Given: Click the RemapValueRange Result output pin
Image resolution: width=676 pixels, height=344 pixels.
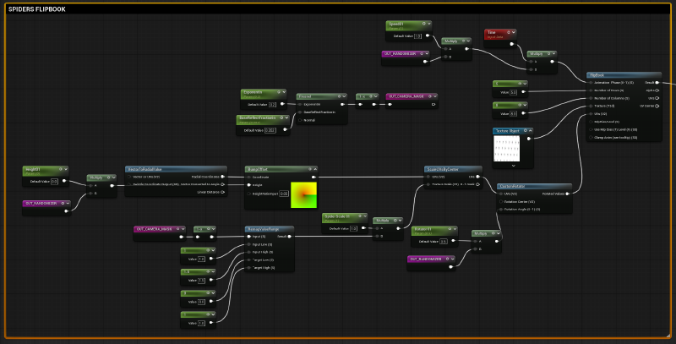Looking at the screenshot, I should [292, 237].
